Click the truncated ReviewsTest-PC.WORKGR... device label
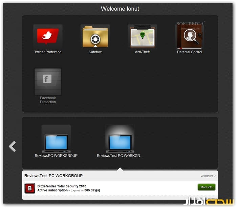The image size is (237, 208). 120,156
